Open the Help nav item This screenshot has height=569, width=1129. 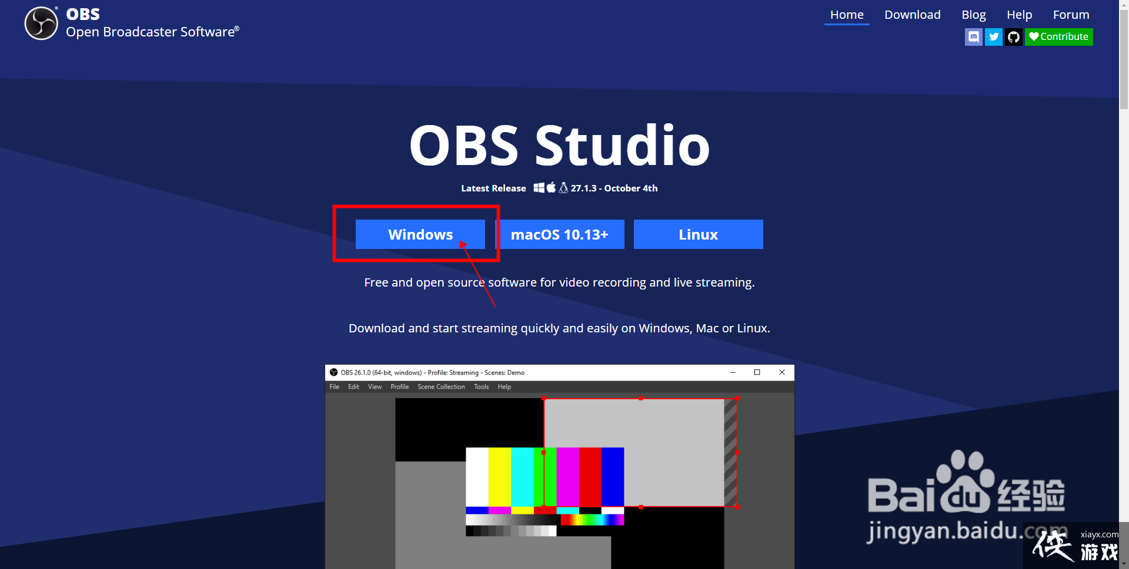1019,15
